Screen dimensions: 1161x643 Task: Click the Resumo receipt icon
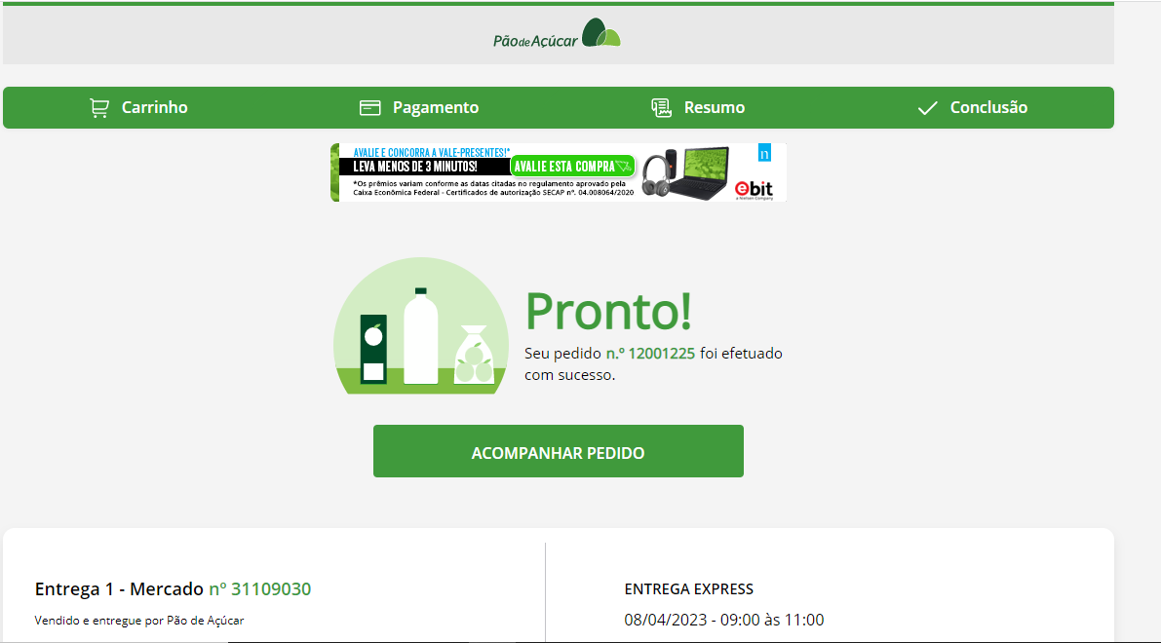pos(661,108)
